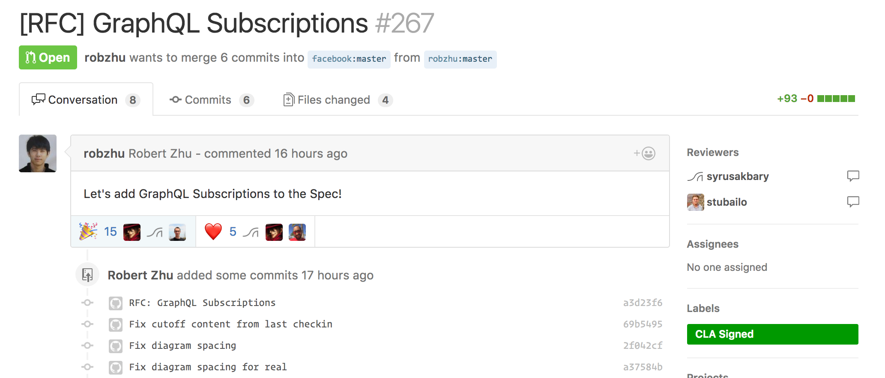Open the facebook:master branch link
This screenshot has height=378, width=885.
tap(349, 59)
